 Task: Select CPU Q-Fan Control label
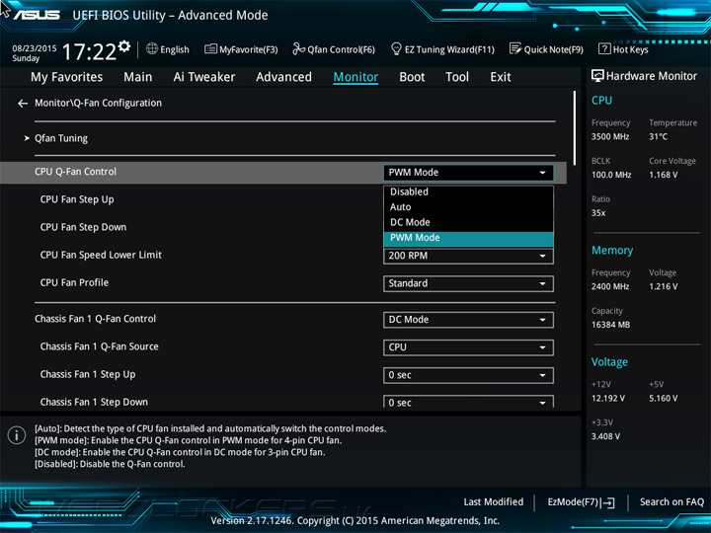tap(76, 172)
